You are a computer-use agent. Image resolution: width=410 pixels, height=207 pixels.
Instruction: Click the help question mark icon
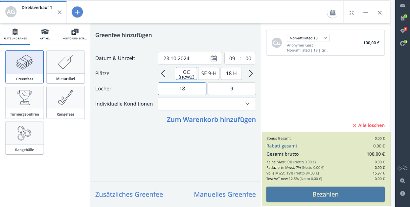(402, 194)
